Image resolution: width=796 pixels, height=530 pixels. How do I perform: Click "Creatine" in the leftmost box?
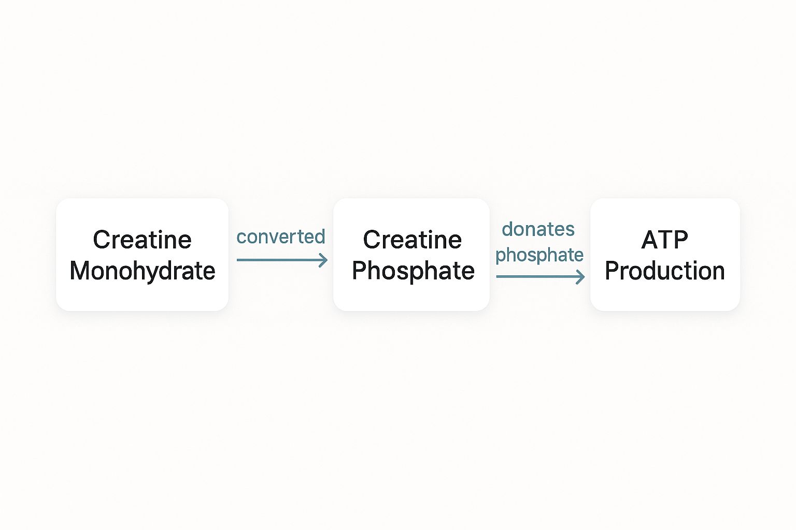[142, 240]
